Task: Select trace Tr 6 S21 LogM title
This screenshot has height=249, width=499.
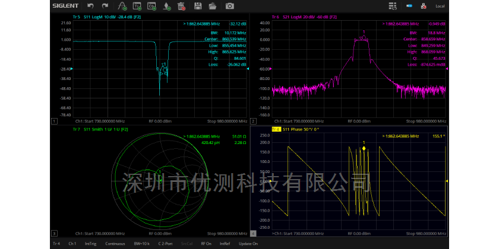Action: pos(304,17)
